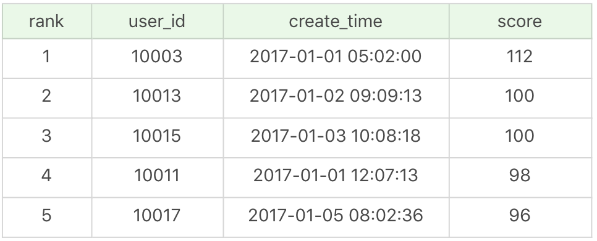597x241 pixels.
Task: Select user_id cell 10013
Action: [157, 96]
